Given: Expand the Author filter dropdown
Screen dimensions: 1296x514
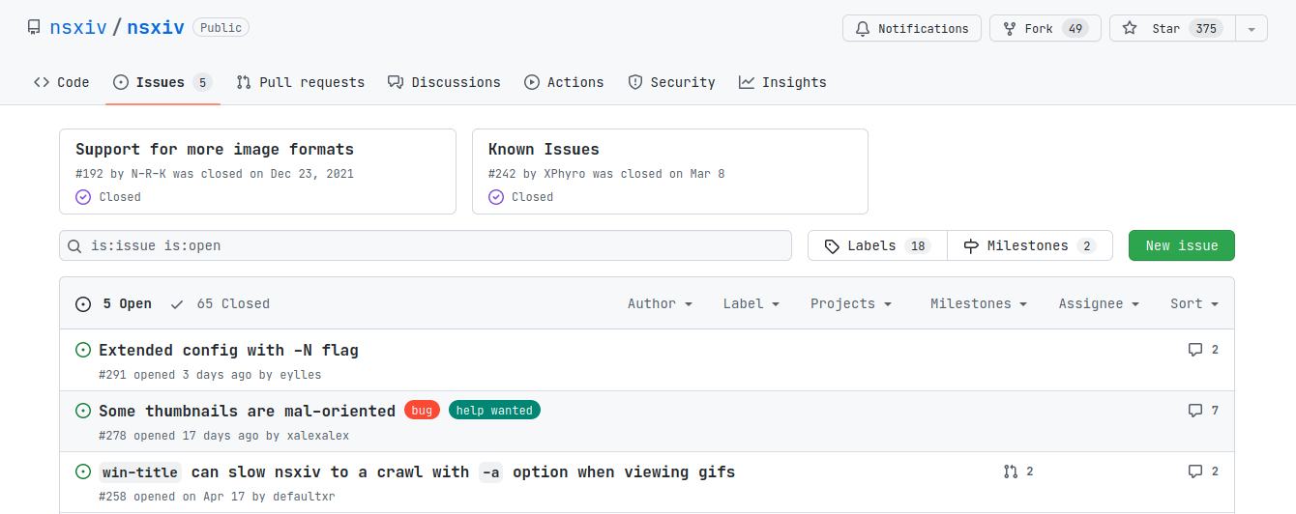Looking at the screenshot, I should [660, 303].
